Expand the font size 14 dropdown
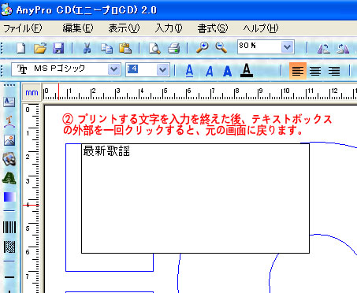Viewport: 357px width, 293px height. click(163, 69)
